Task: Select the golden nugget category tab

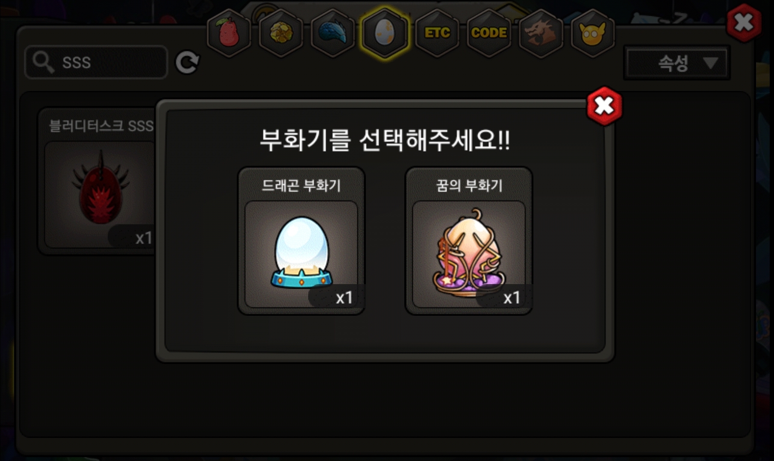Action: coord(281,33)
